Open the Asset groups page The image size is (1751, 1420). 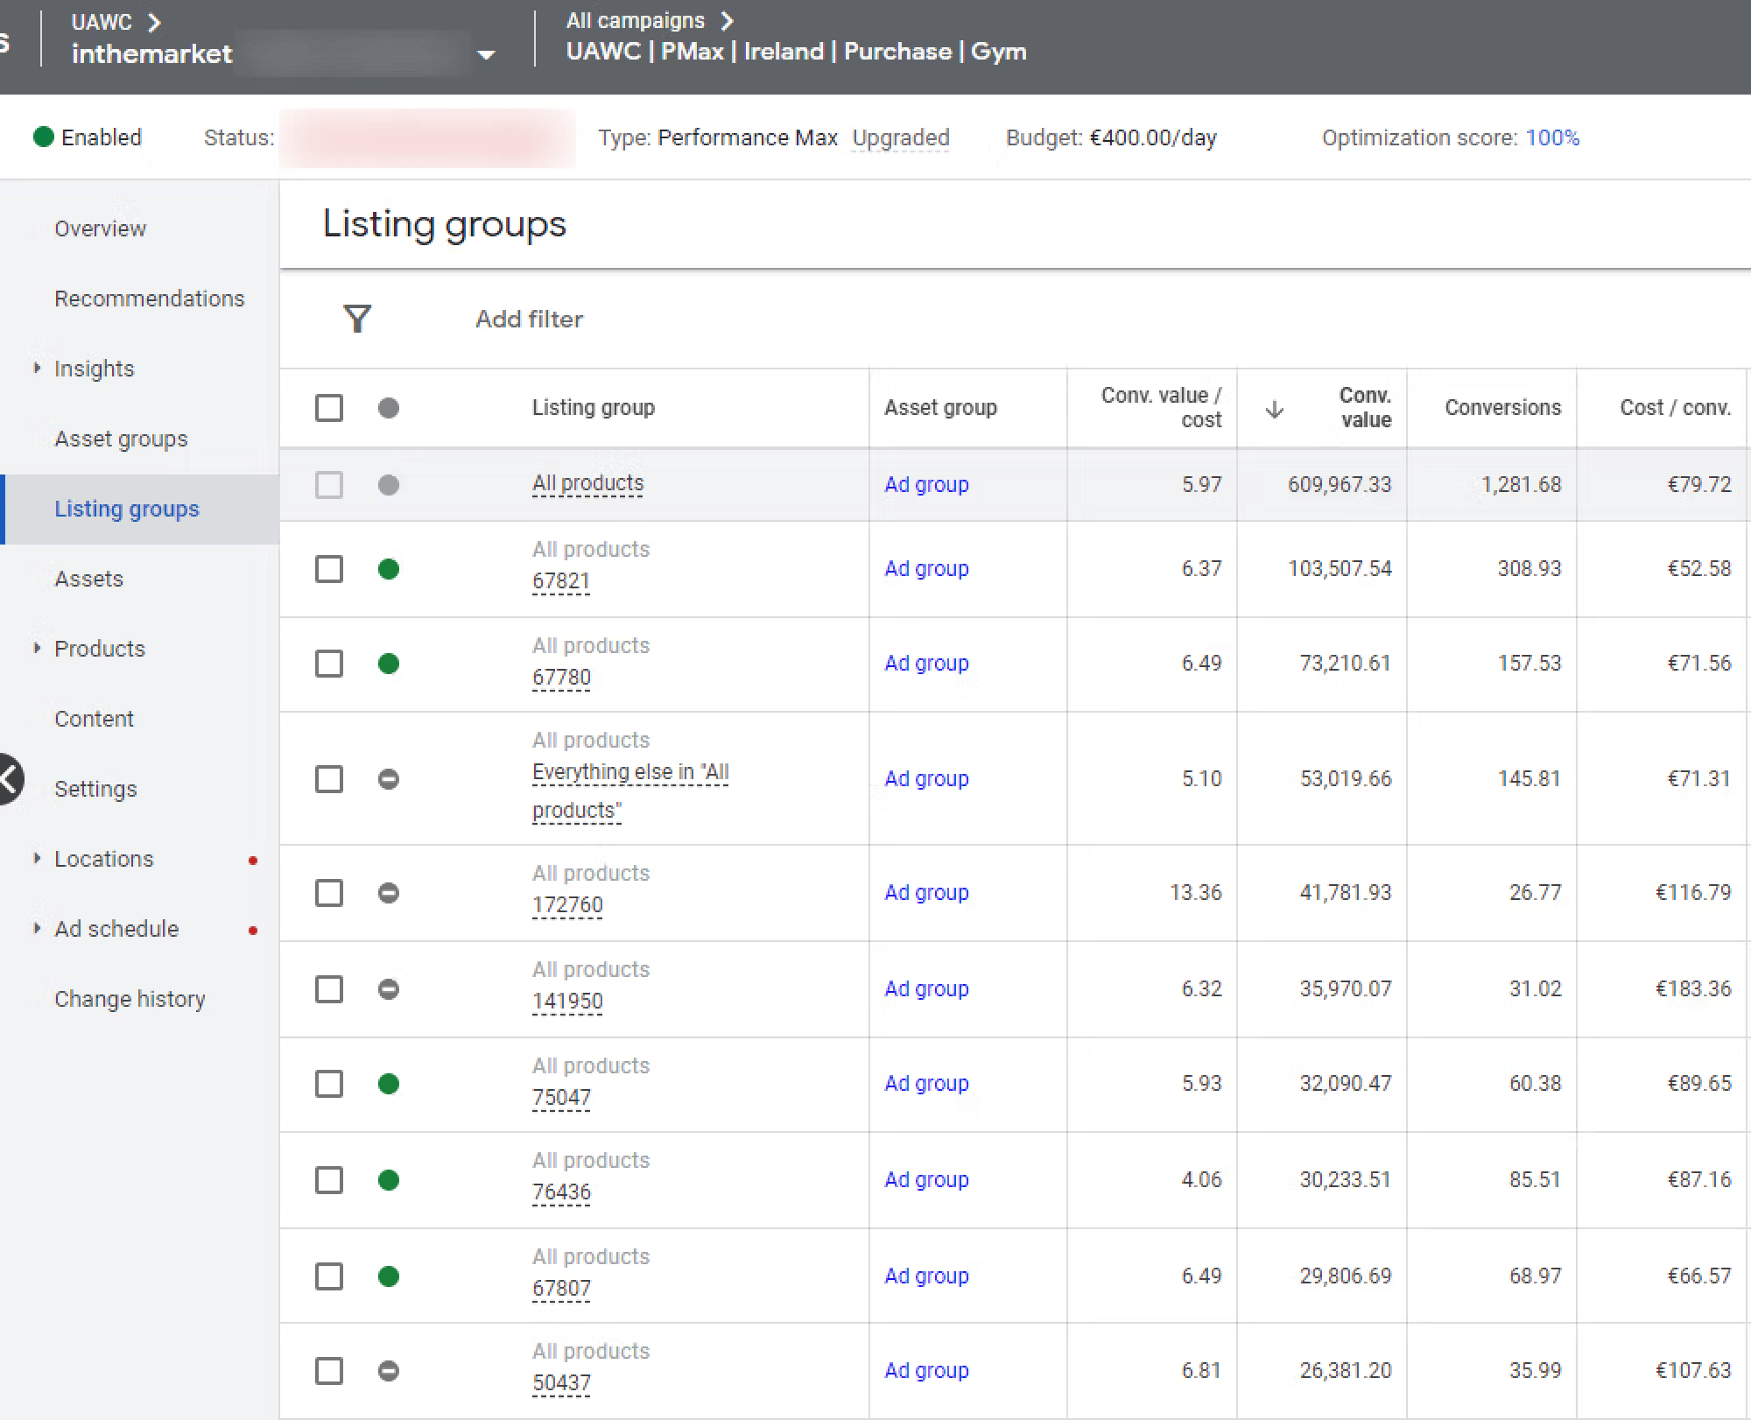(x=121, y=439)
